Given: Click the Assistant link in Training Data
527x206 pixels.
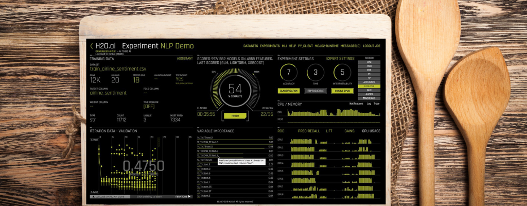Looking at the screenshot, I should [x=185, y=59].
